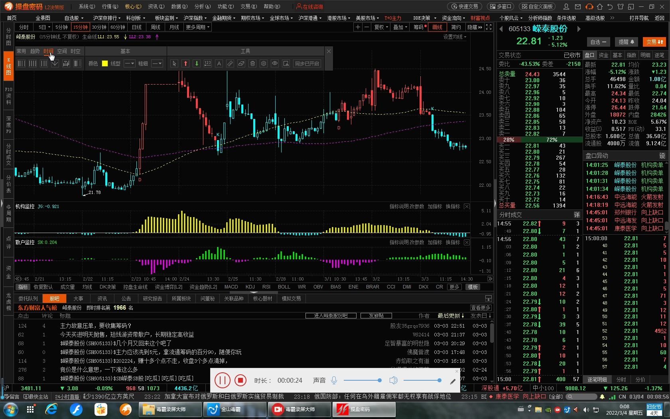670x419 pixels.
Task: Open the mail message icon
Action: (x=578, y=6)
